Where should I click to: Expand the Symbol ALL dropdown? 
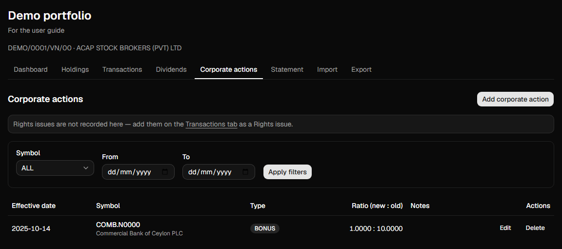click(x=55, y=168)
